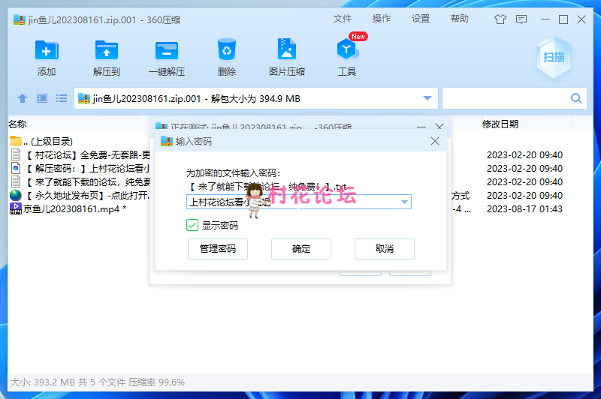Select the parent folder (上级目录) icon
601x399 pixels.
point(15,141)
